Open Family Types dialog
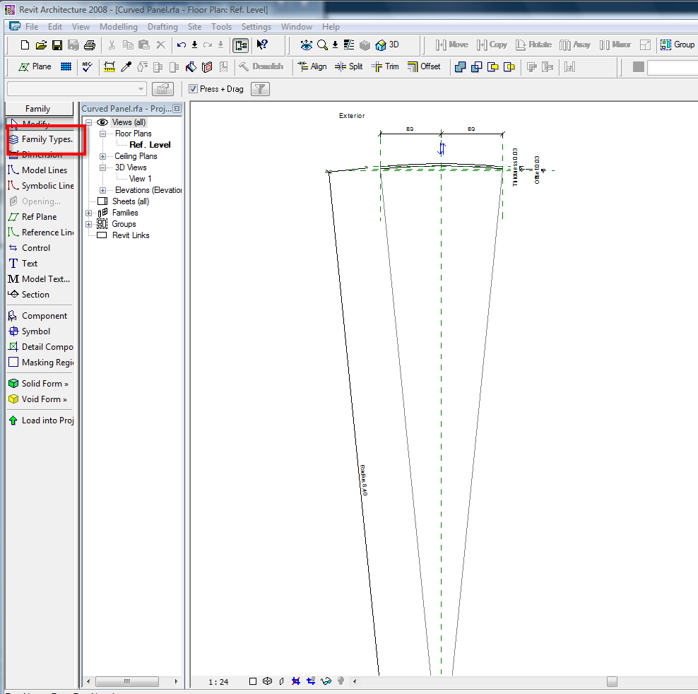698x694 pixels. 47,139
